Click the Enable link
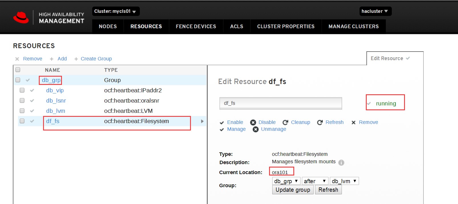The image size is (458, 204). pyautogui.click(x=235, y=122)
